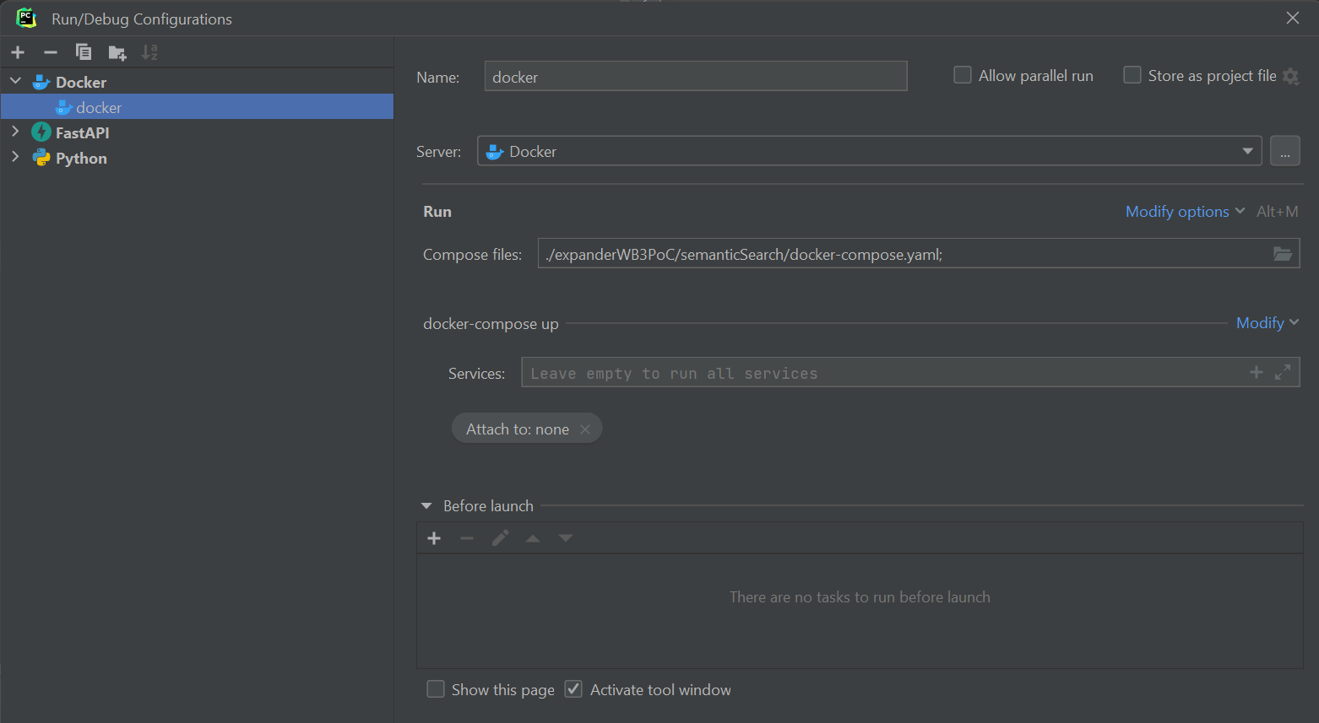Create a new configuration folder
Screen dimensions: 1319x723
117,53
